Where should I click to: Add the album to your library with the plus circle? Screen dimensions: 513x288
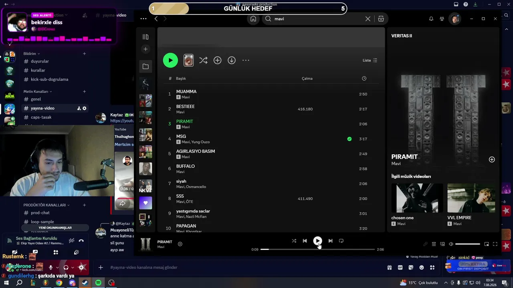point(217,60)
